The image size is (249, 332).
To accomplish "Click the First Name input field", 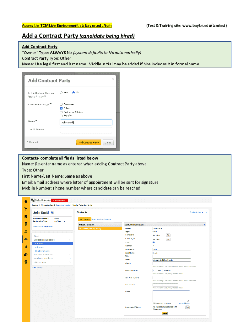I will [171, 249].
